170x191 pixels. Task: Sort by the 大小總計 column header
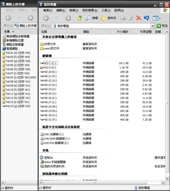(x=120, y=32)
